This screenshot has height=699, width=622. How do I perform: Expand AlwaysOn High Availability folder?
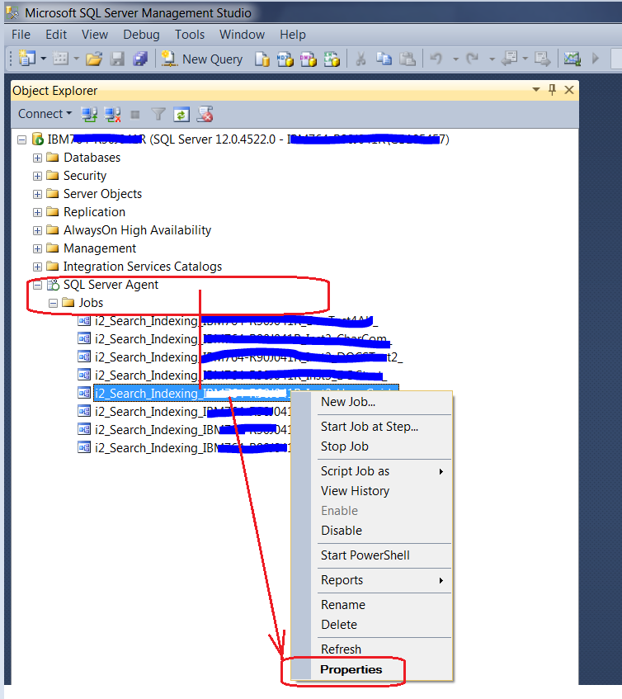pyautogui.click(x=37, y=230)
